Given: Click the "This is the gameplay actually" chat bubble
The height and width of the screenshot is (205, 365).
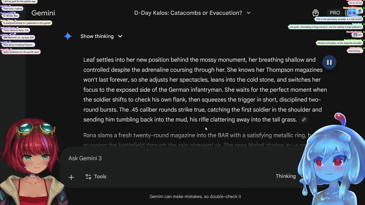Looking at the screenshot, I should pyautogui.click(x=338, y=19).
